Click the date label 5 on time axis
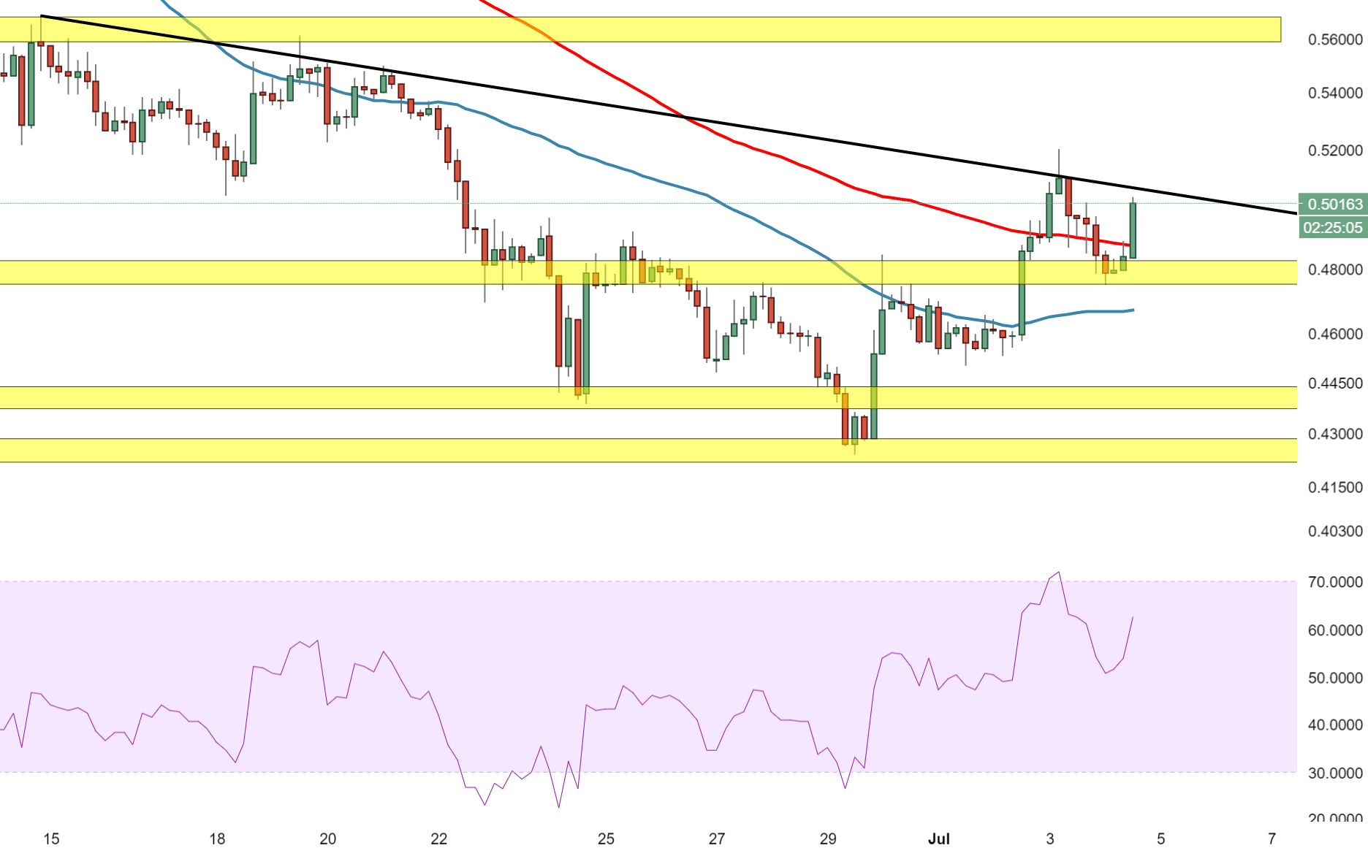Viewport: 1368px width, 848px height. tap(1161, 839)
